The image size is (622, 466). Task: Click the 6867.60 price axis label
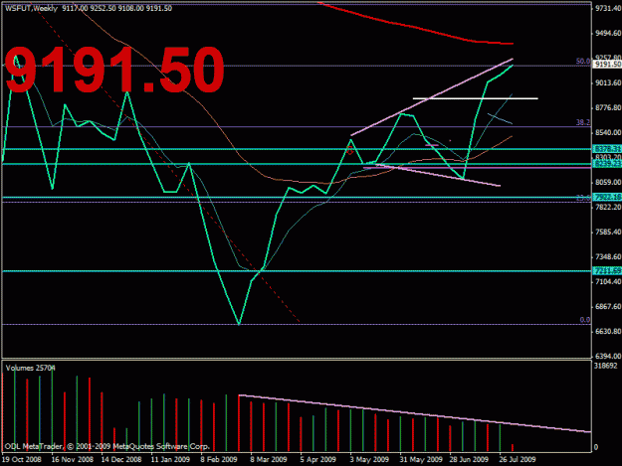coord(608,306)
